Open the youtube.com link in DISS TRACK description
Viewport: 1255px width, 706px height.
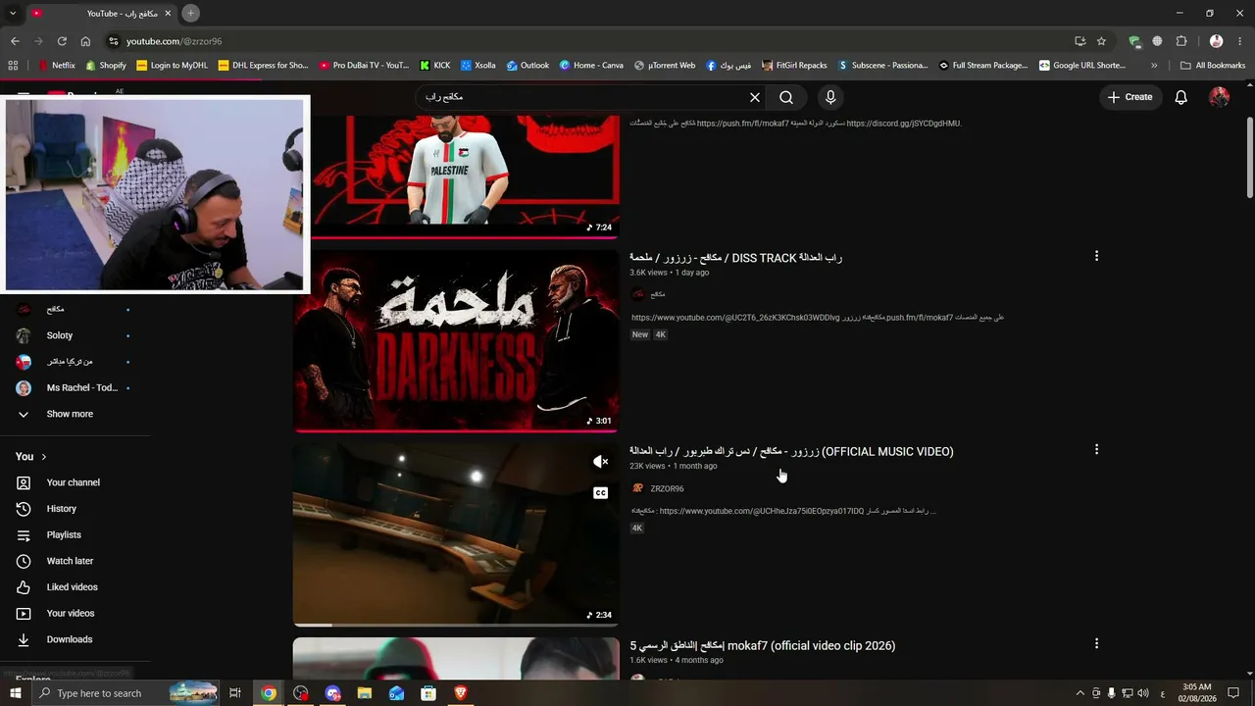[735, 318]
